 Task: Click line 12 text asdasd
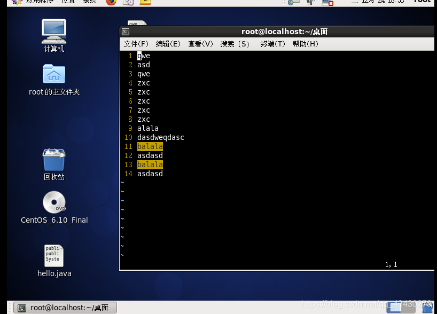[150, 155]
